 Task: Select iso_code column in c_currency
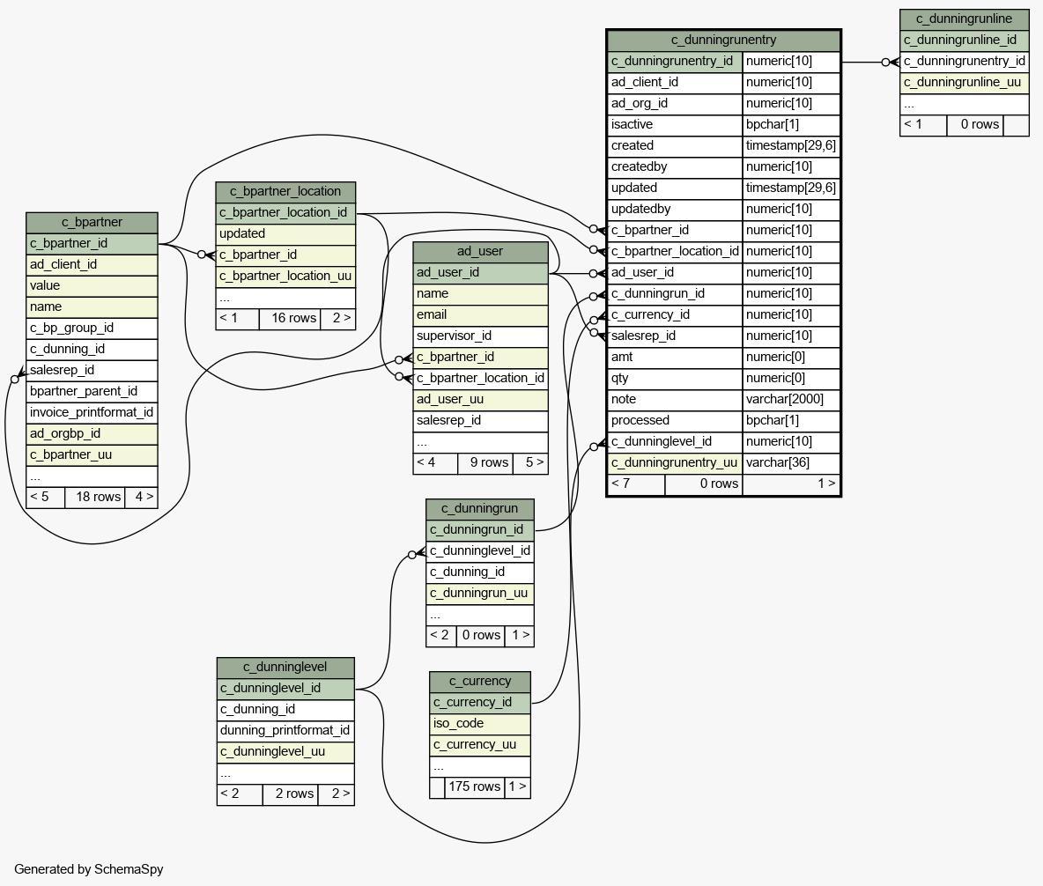(479, 724)
